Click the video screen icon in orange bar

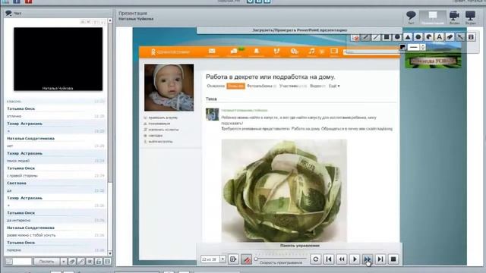(x=334, y=52)
